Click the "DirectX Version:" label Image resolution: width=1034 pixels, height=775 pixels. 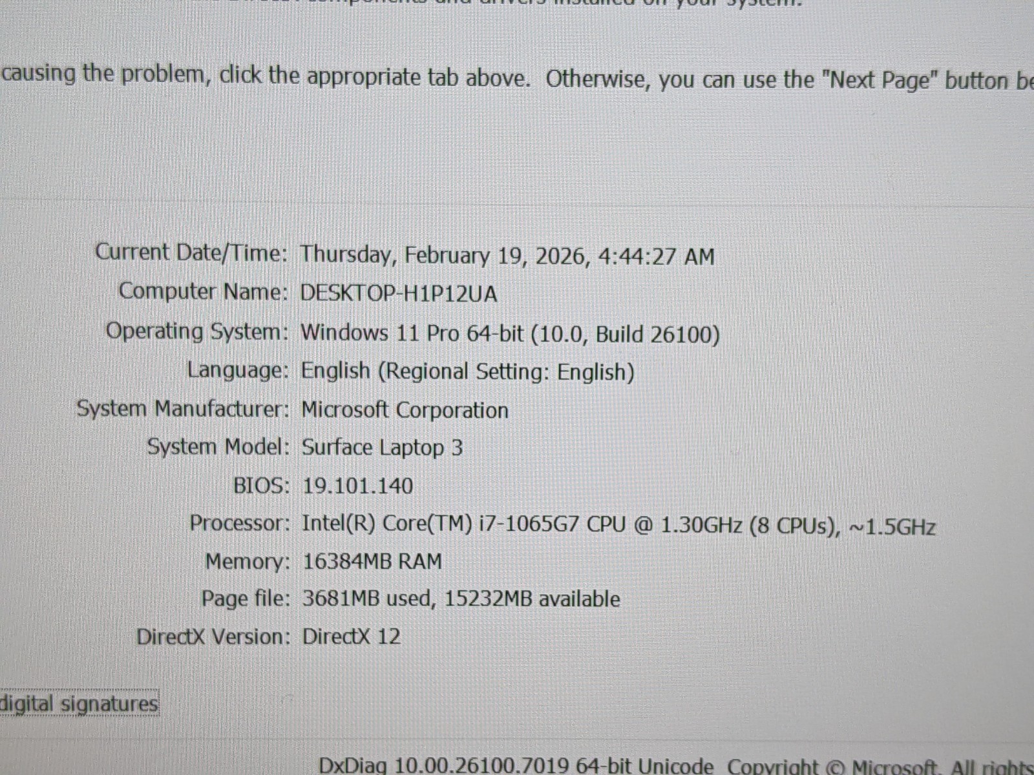click(214, 637)
